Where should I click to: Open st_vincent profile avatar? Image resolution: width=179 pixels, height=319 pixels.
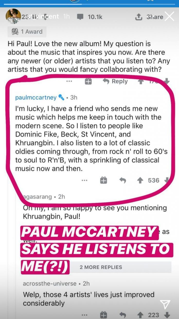13,16
